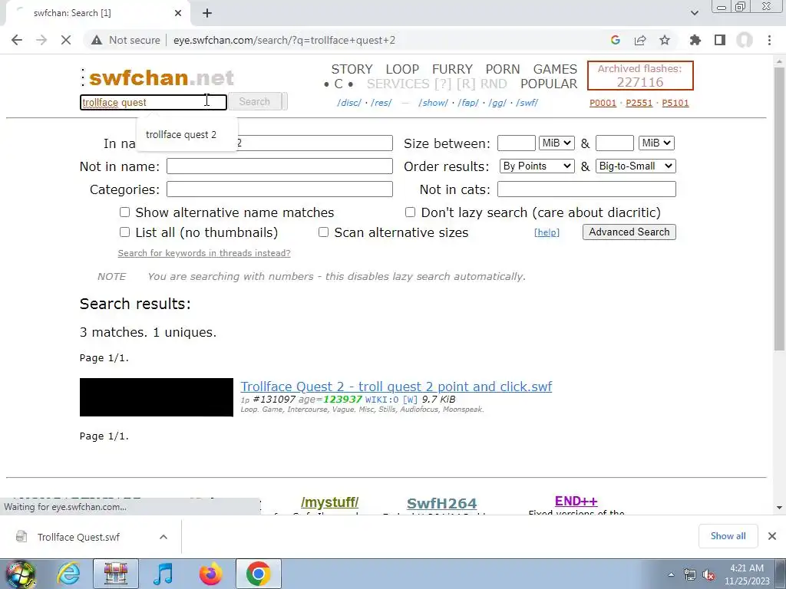Enable Scan alternative sizes
The width and height of the screenshot is (786, 589).
(324, 232)
